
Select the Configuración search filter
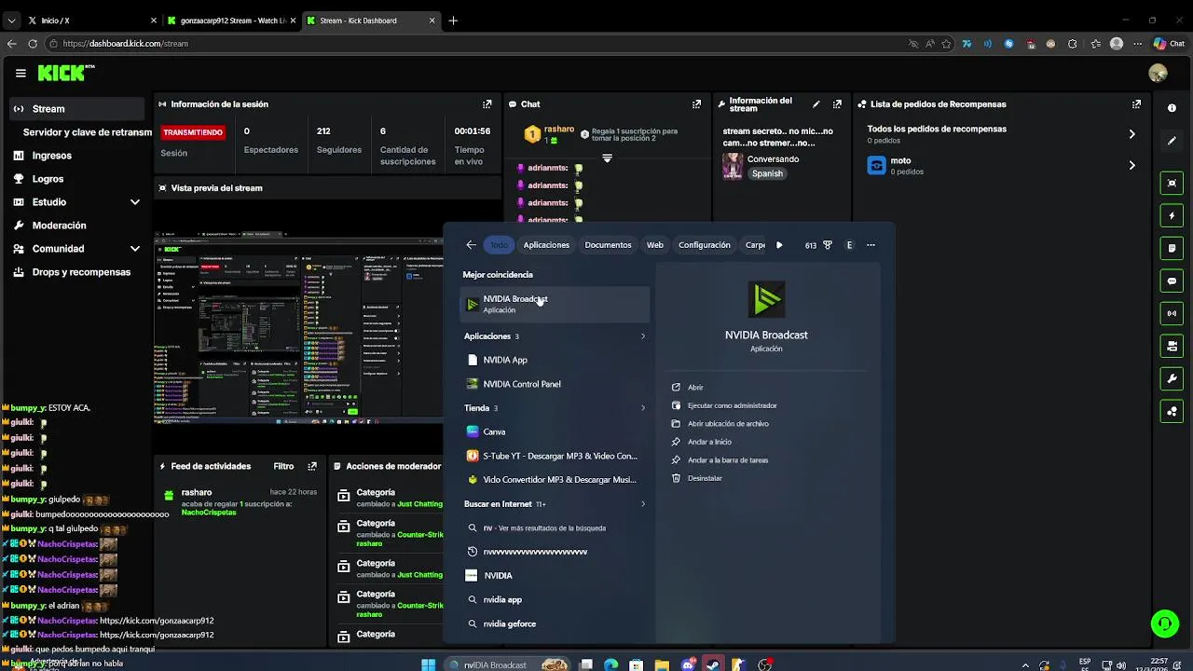[705, 245]
